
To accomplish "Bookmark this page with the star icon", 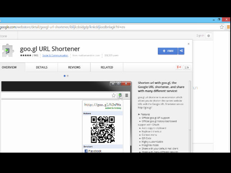I will pos(222,27).
